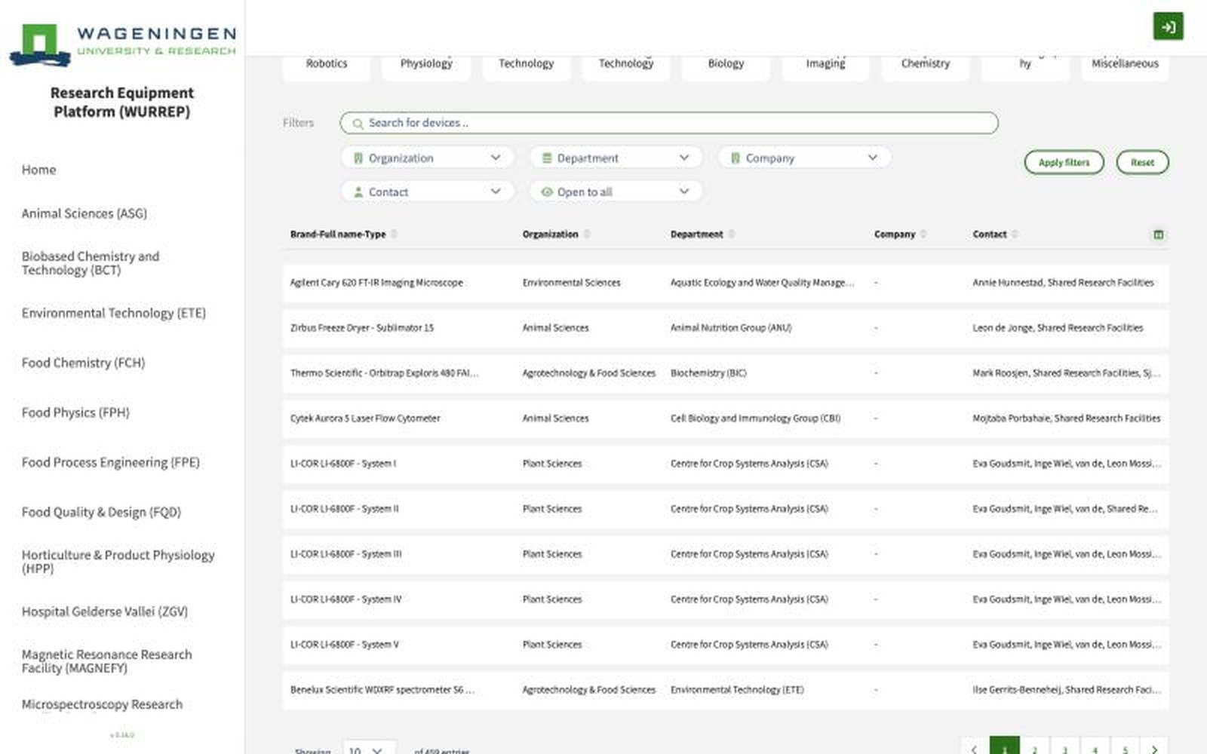Expand the Open to all dropdown
Viewport: 1207px width, 754px height.
point(616,192)
